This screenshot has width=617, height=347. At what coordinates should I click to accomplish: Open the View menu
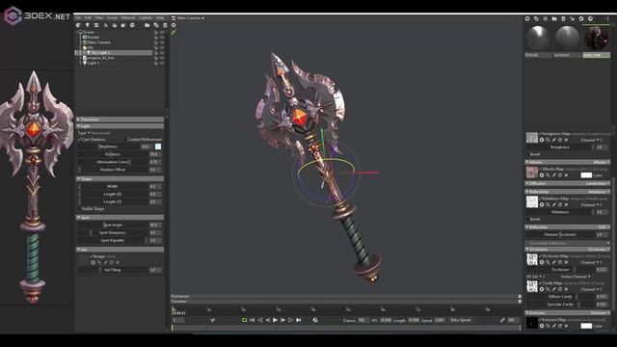tap(99, 17)
